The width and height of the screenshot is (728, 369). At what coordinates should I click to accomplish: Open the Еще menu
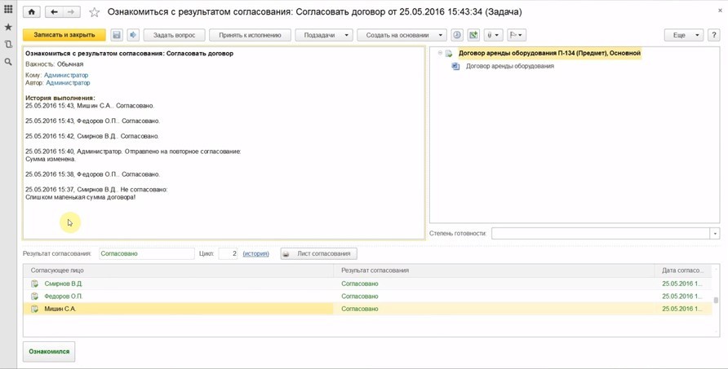683,35
